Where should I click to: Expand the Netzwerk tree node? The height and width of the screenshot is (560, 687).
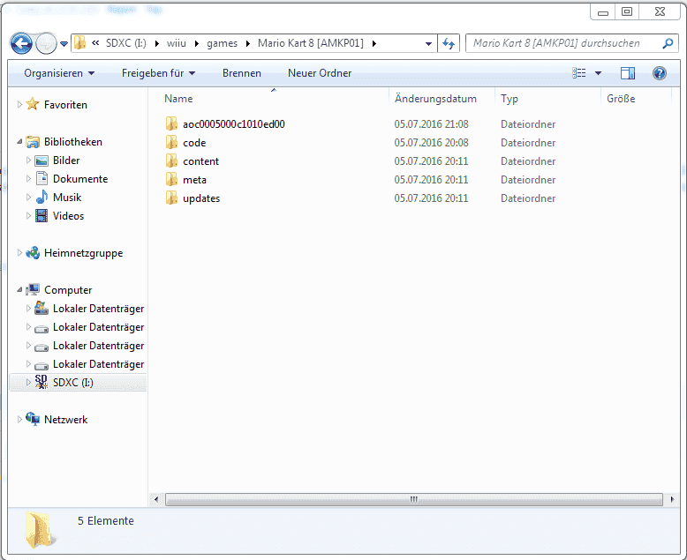point(19,419)
